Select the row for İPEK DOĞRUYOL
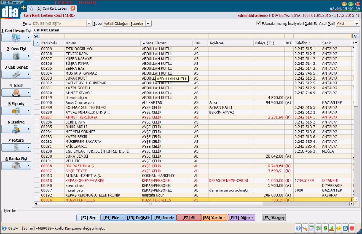Viewport: 362px width, 234px height. (193, 49)
